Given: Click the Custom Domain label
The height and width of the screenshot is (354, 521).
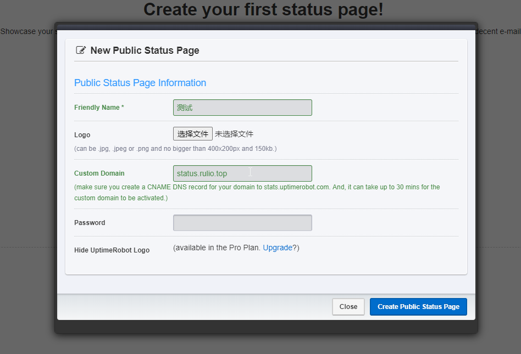Looking at the screenshot, I should (x=99, y=173).
